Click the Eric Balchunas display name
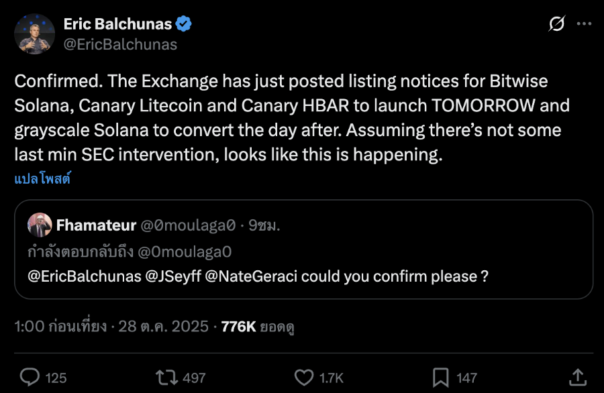The image size is (604, 393). coord(117,24)
